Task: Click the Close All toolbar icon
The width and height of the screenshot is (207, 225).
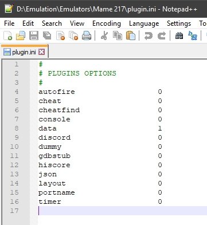Action: click(x=73, y=35)
